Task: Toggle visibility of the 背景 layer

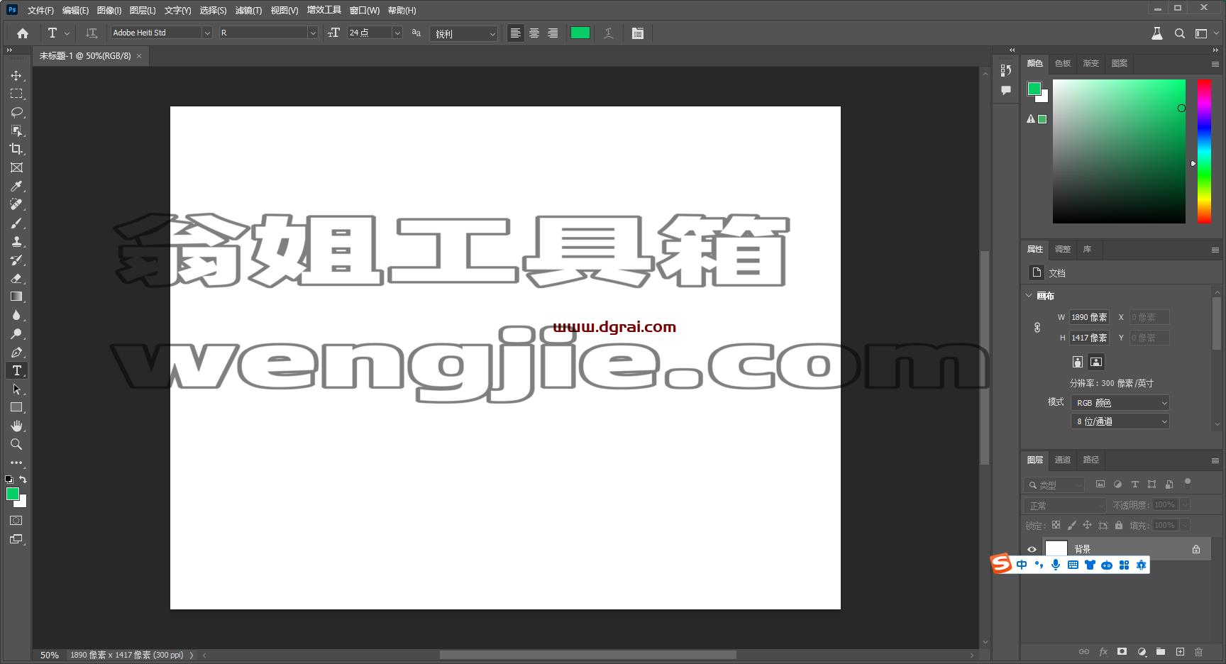Action: pos(1032,549)
